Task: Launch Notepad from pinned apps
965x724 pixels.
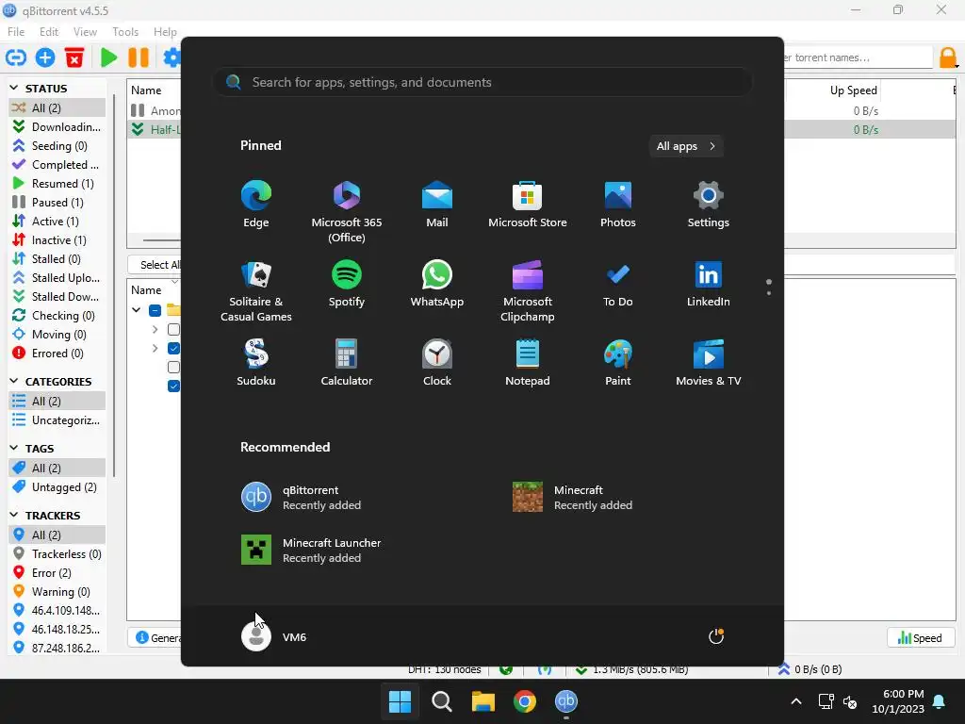Action: pos(528,363)
